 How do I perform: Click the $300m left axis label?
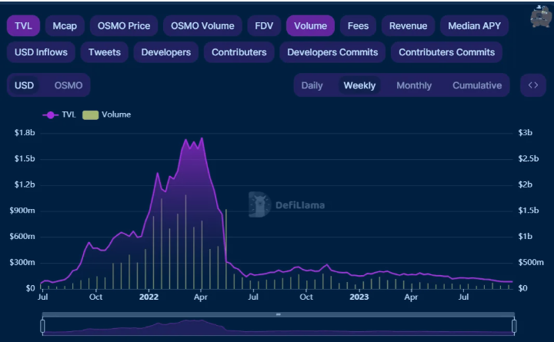pos(22,263)
